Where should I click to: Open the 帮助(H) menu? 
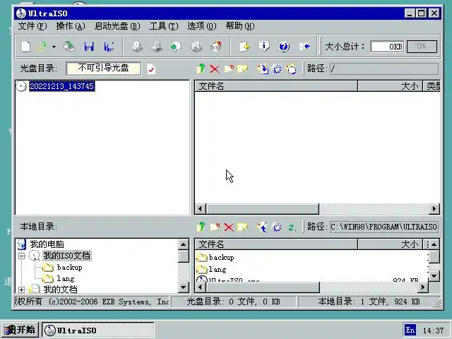point(240,26)
